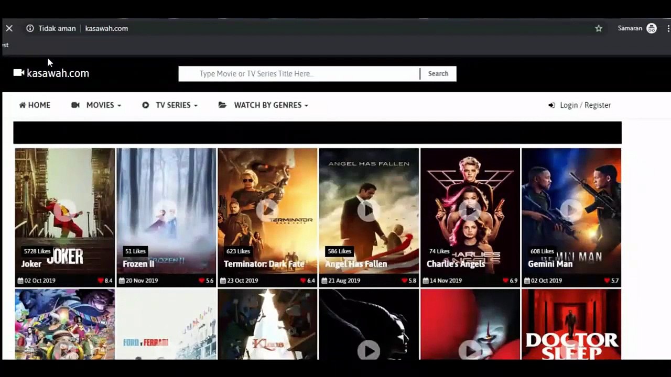Viewport: 671px width, 377px height.
Task: Click the kasawah.com camera logo icon
Action: (19, 73)
